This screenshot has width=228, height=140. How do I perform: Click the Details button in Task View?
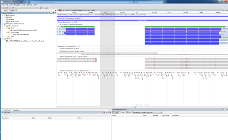6,115
